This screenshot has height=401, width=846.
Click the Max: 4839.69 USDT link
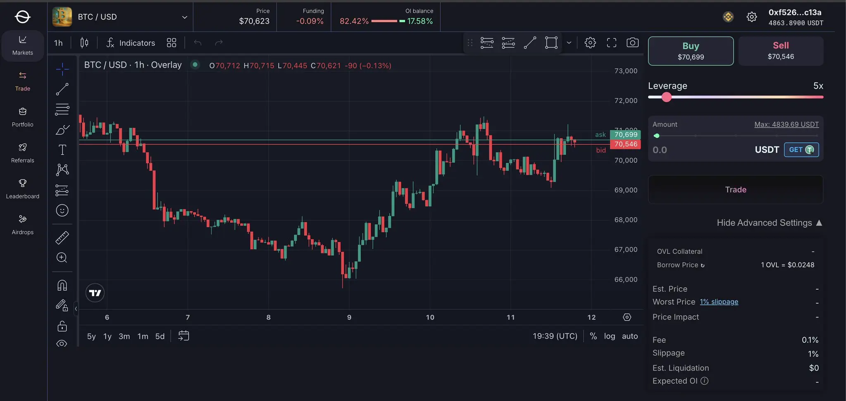(786, 124)
